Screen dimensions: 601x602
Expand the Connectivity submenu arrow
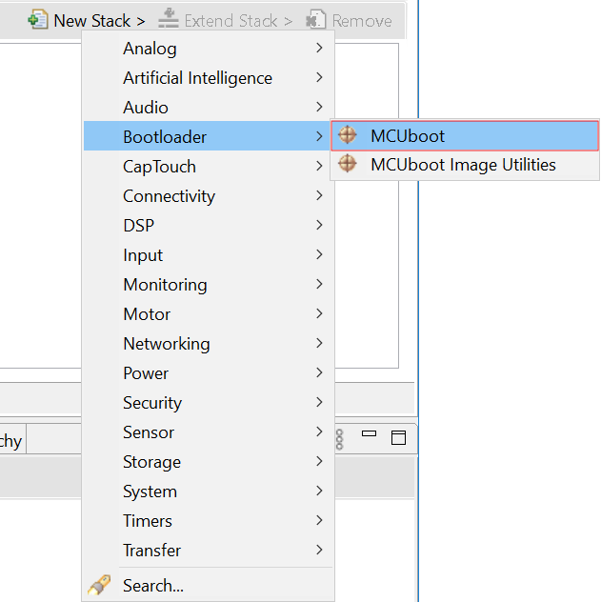pos(319,195)
